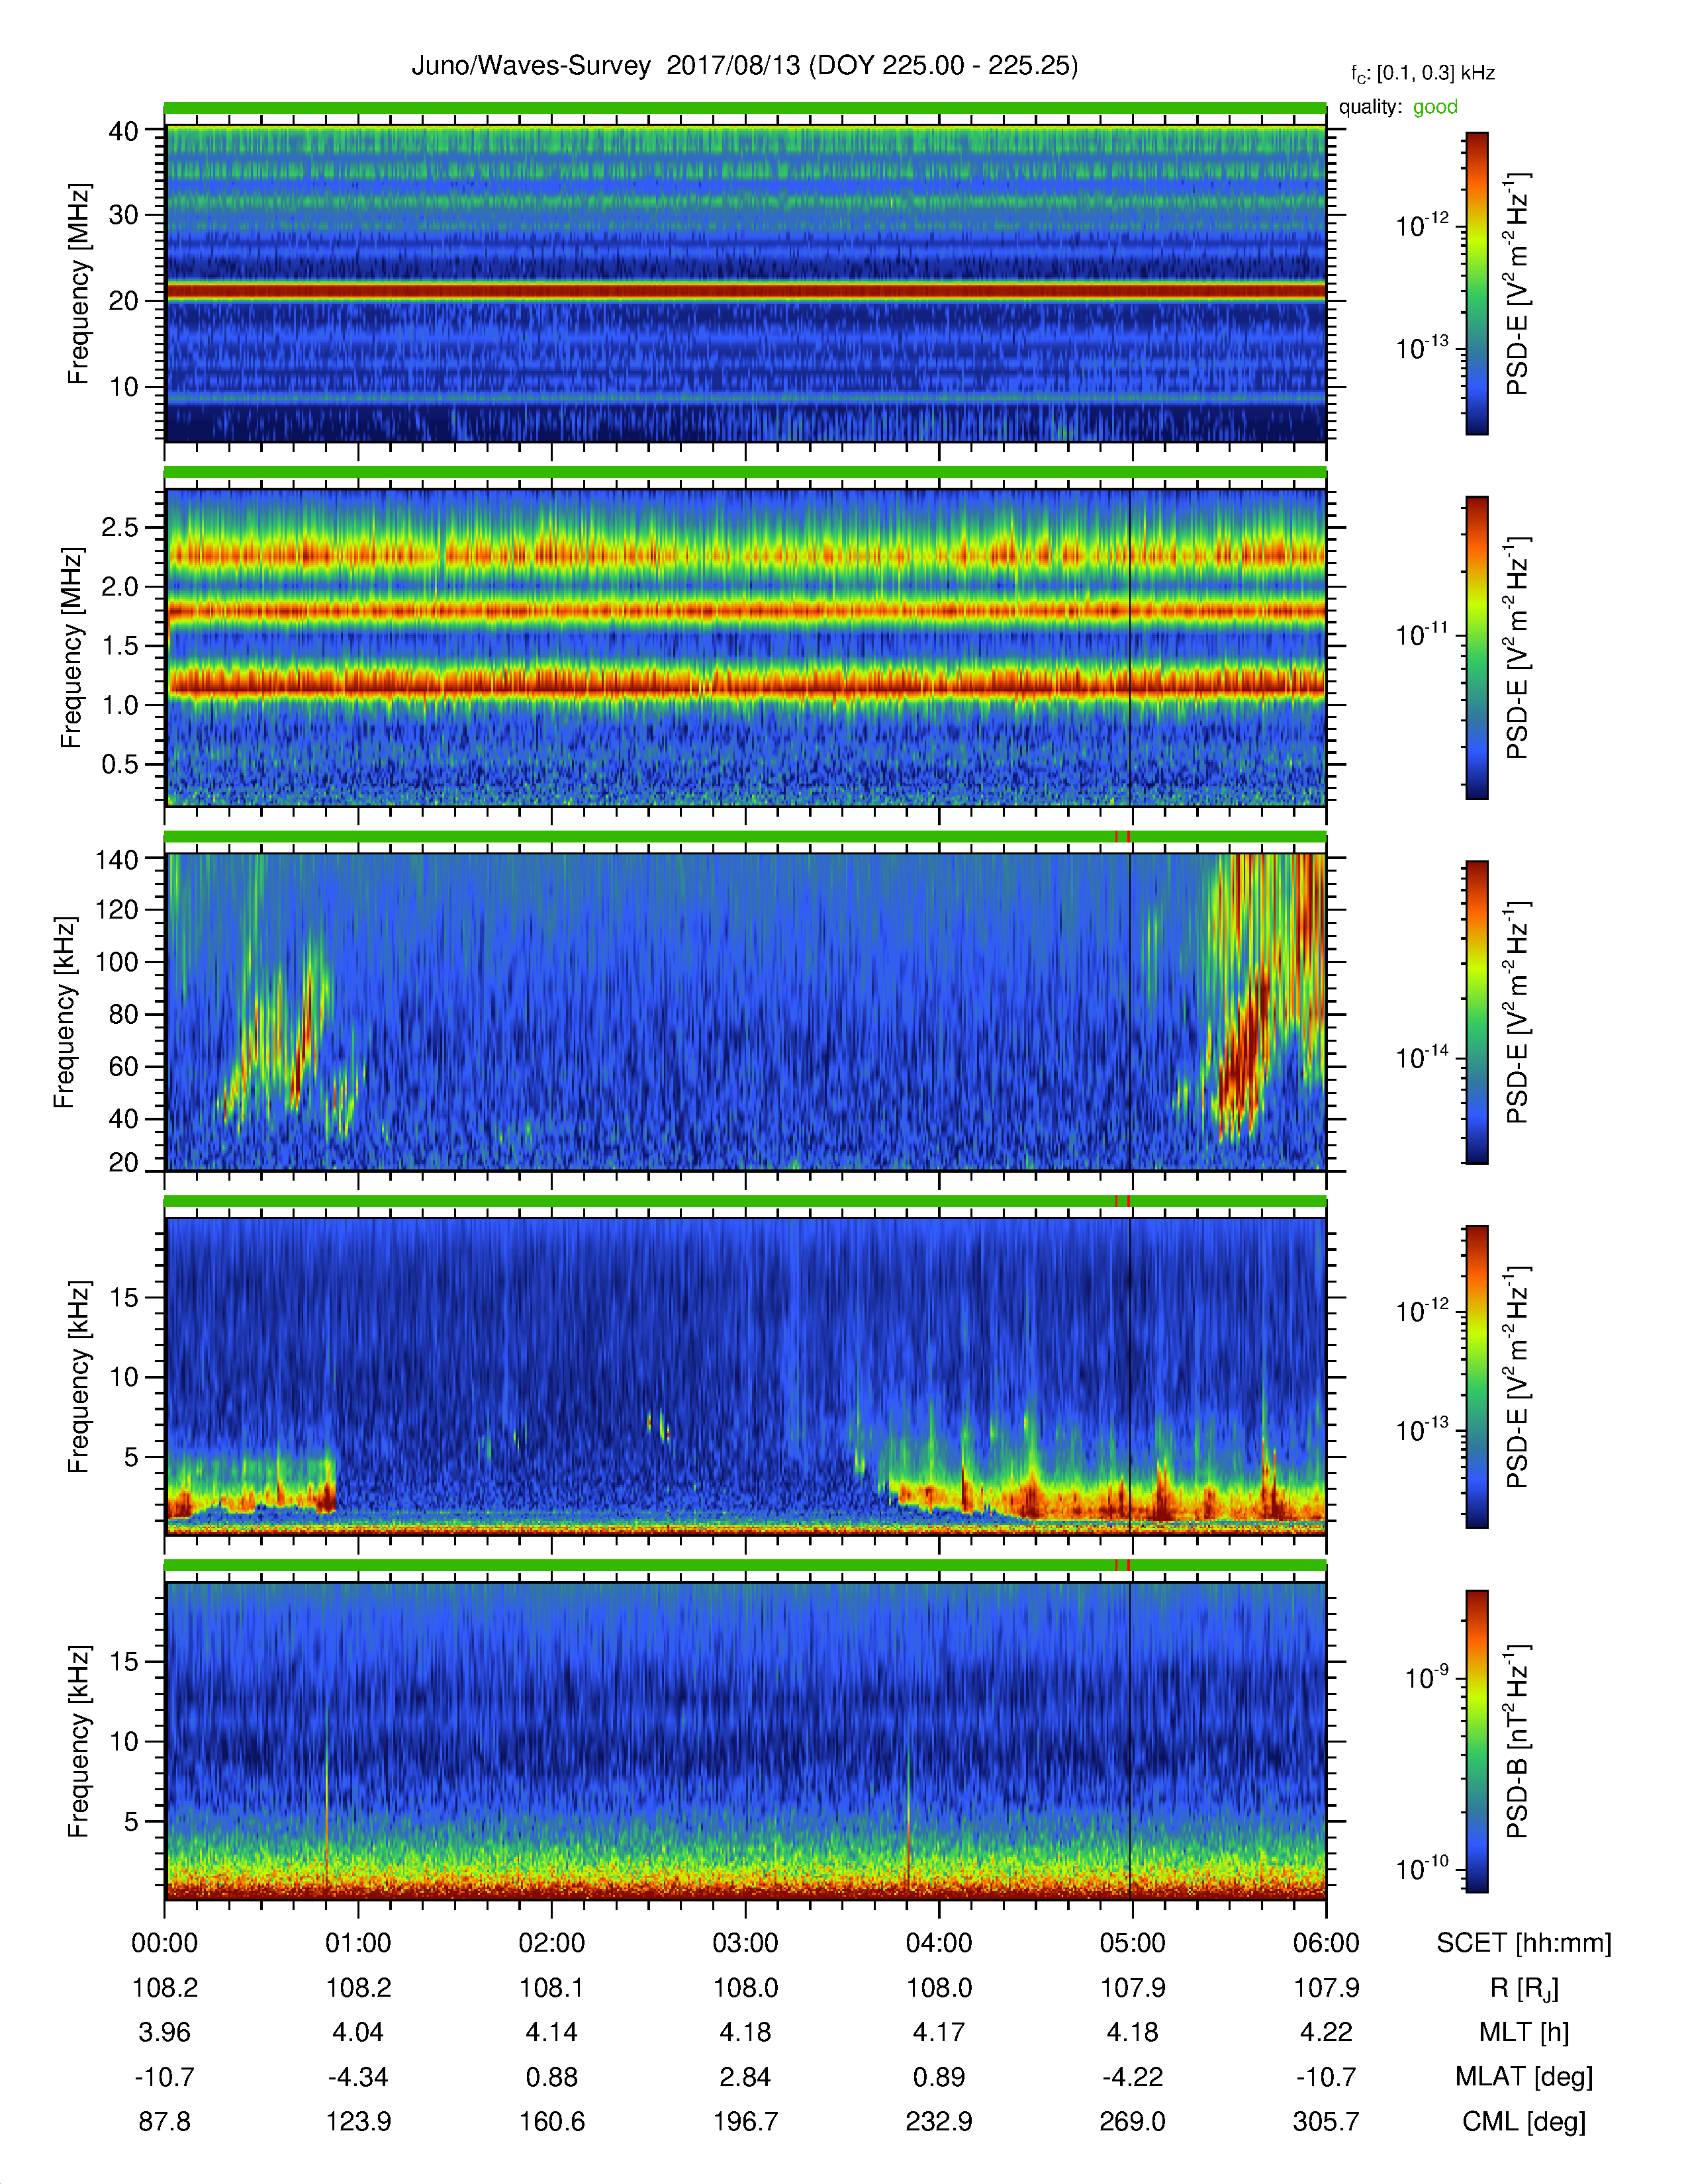Click the MLAT [deg] row label

click(x=1524, y=2077)
